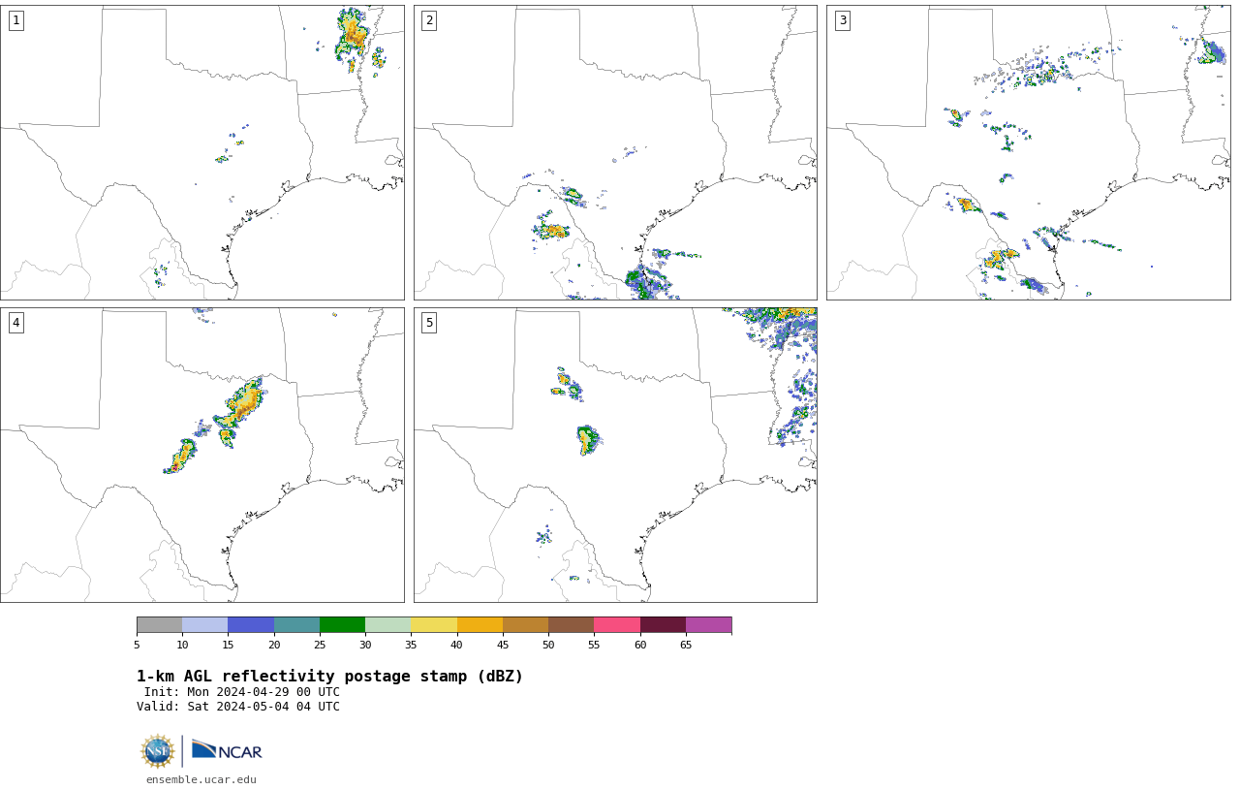Click the NCAR logo
The width and height of the screenshot is (1240, 790).
pyautogui.click(x=227, y=750)
